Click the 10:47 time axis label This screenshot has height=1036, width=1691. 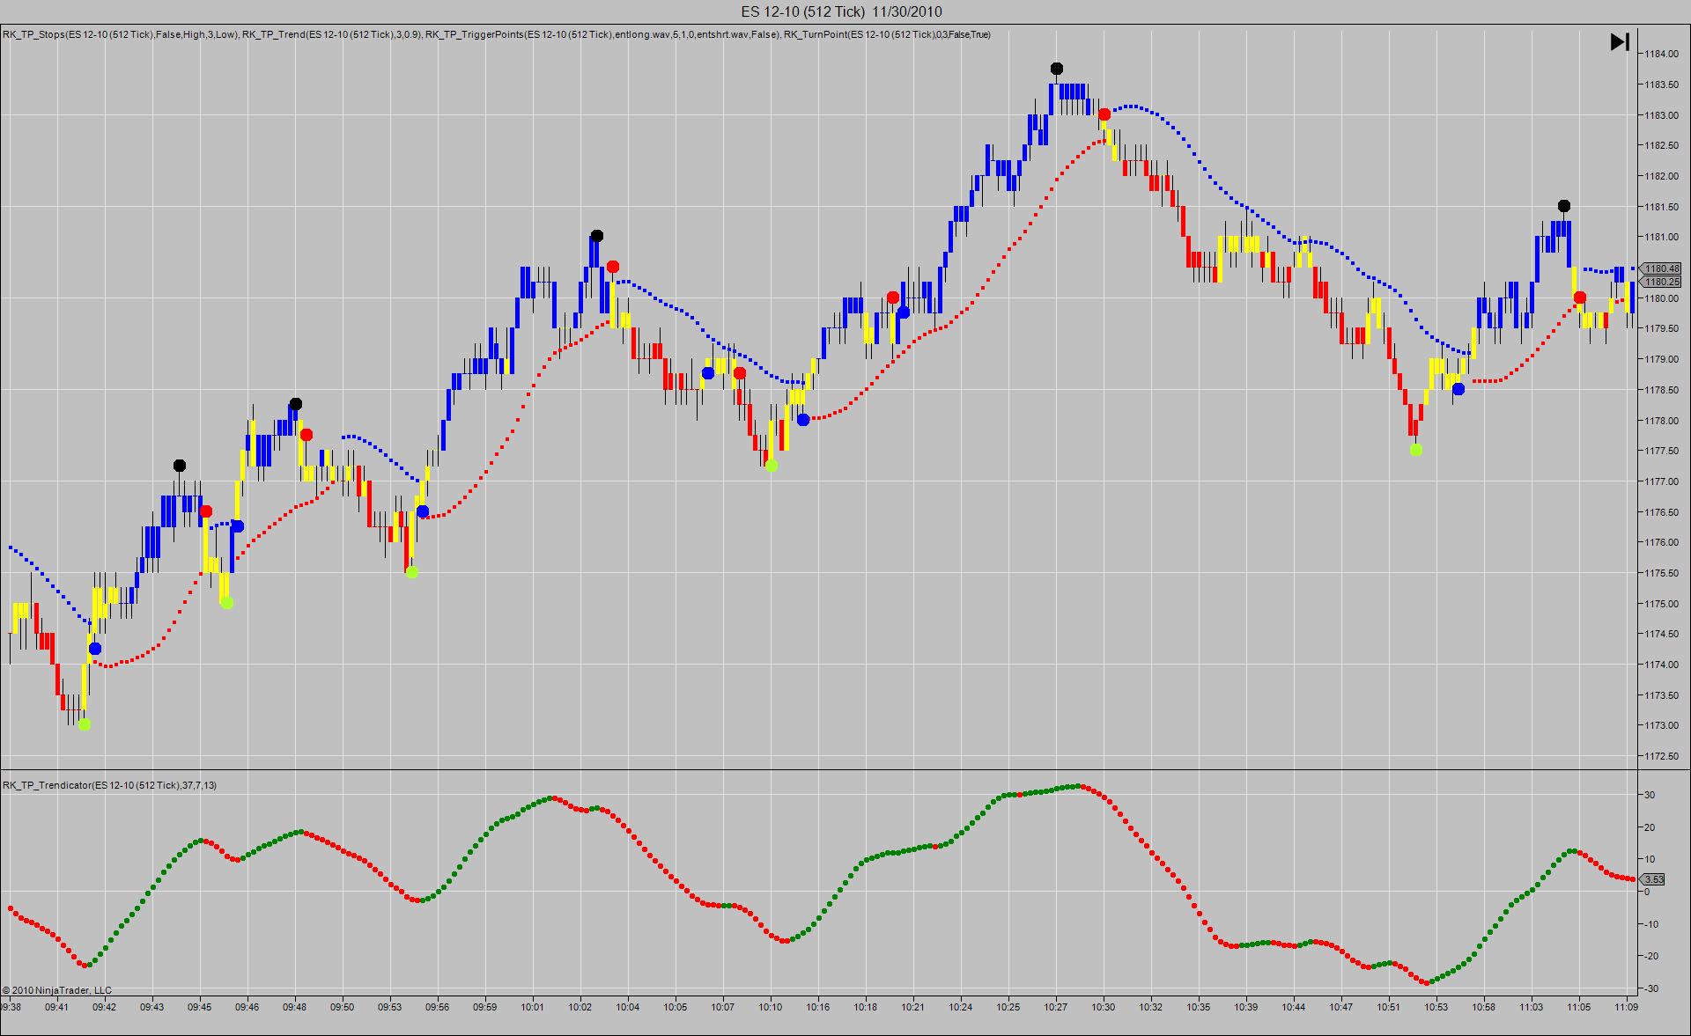[1341, 1007]
